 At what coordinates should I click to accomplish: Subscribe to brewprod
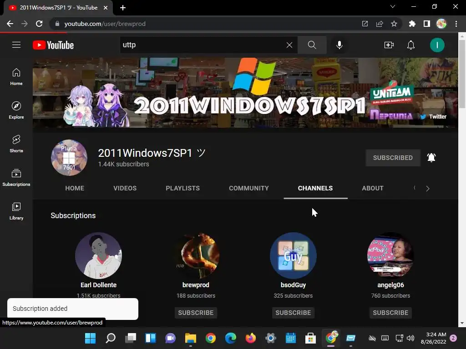196,313
